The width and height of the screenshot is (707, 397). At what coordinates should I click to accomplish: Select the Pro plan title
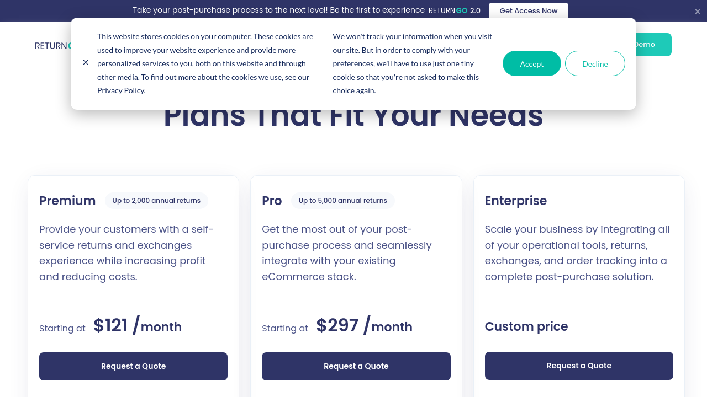[x=272, y=201]
